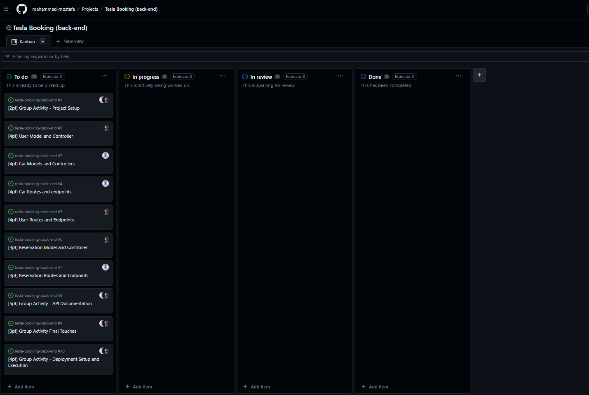
Task: Add a new column with plus button
Action: pos(479,75)
